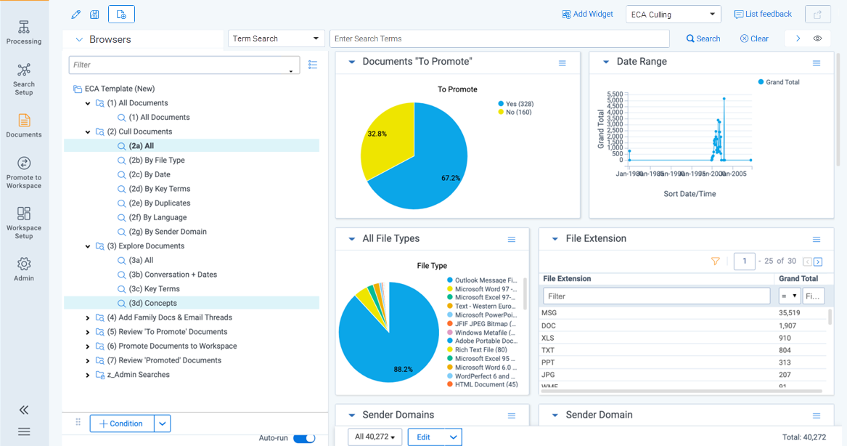The width and height of the screenshot is (847, 446).
Task: Expand (5) Review 'To Promote' Documents folder
Action: [x=88, y=332]
